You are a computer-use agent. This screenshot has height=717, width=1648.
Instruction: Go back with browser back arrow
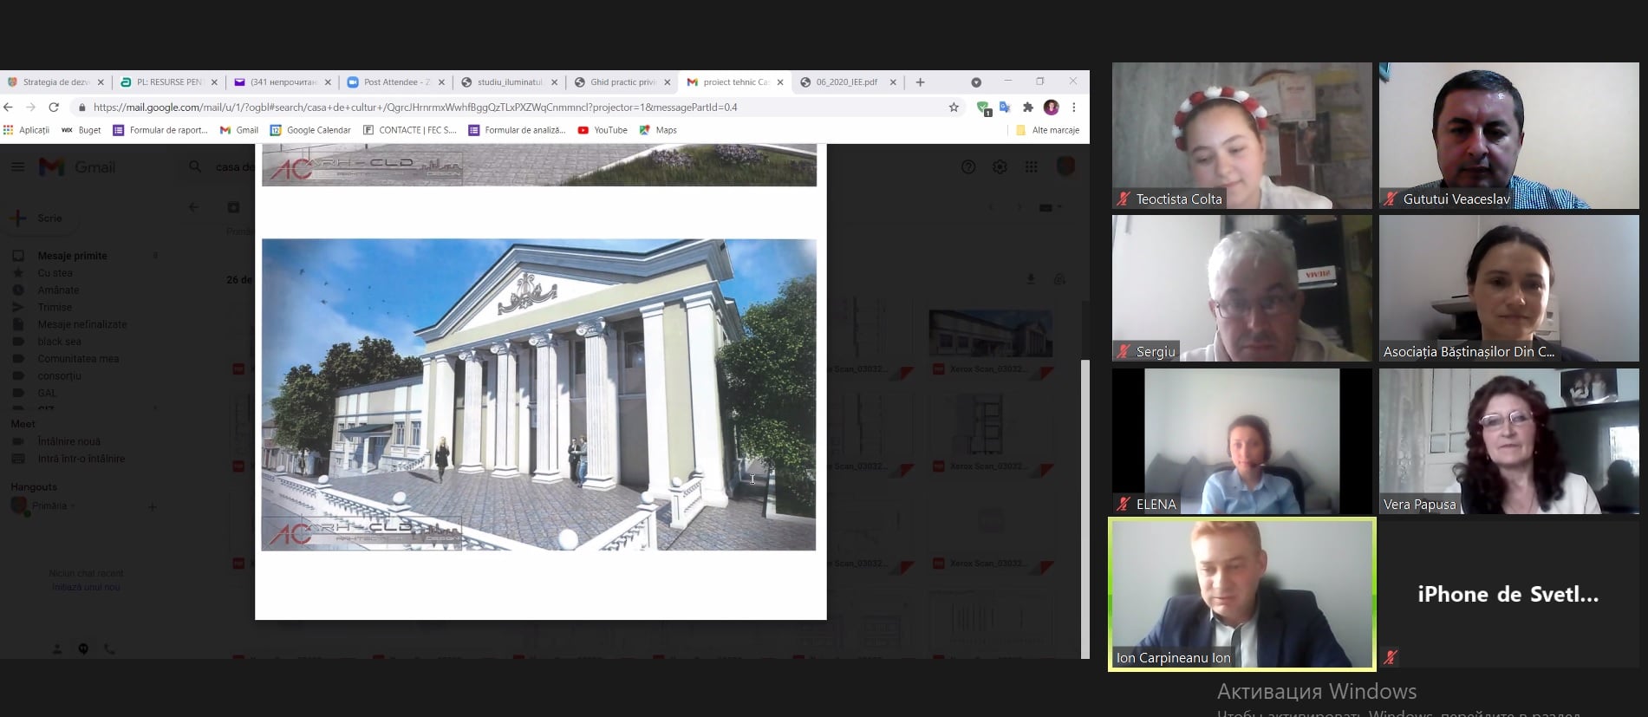click(9, 108)
